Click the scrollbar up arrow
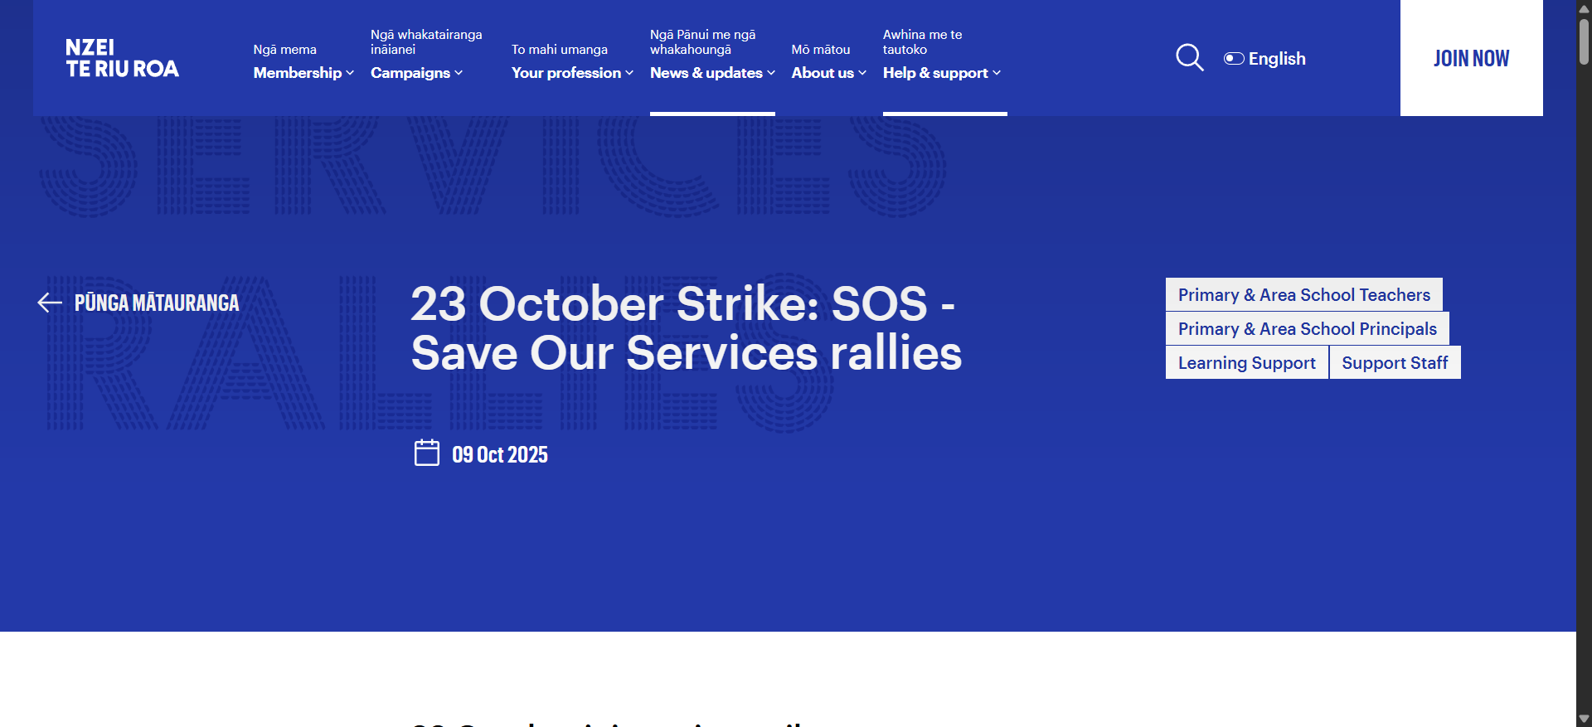Screen dimensions: 1592x727 [1584, 7]
